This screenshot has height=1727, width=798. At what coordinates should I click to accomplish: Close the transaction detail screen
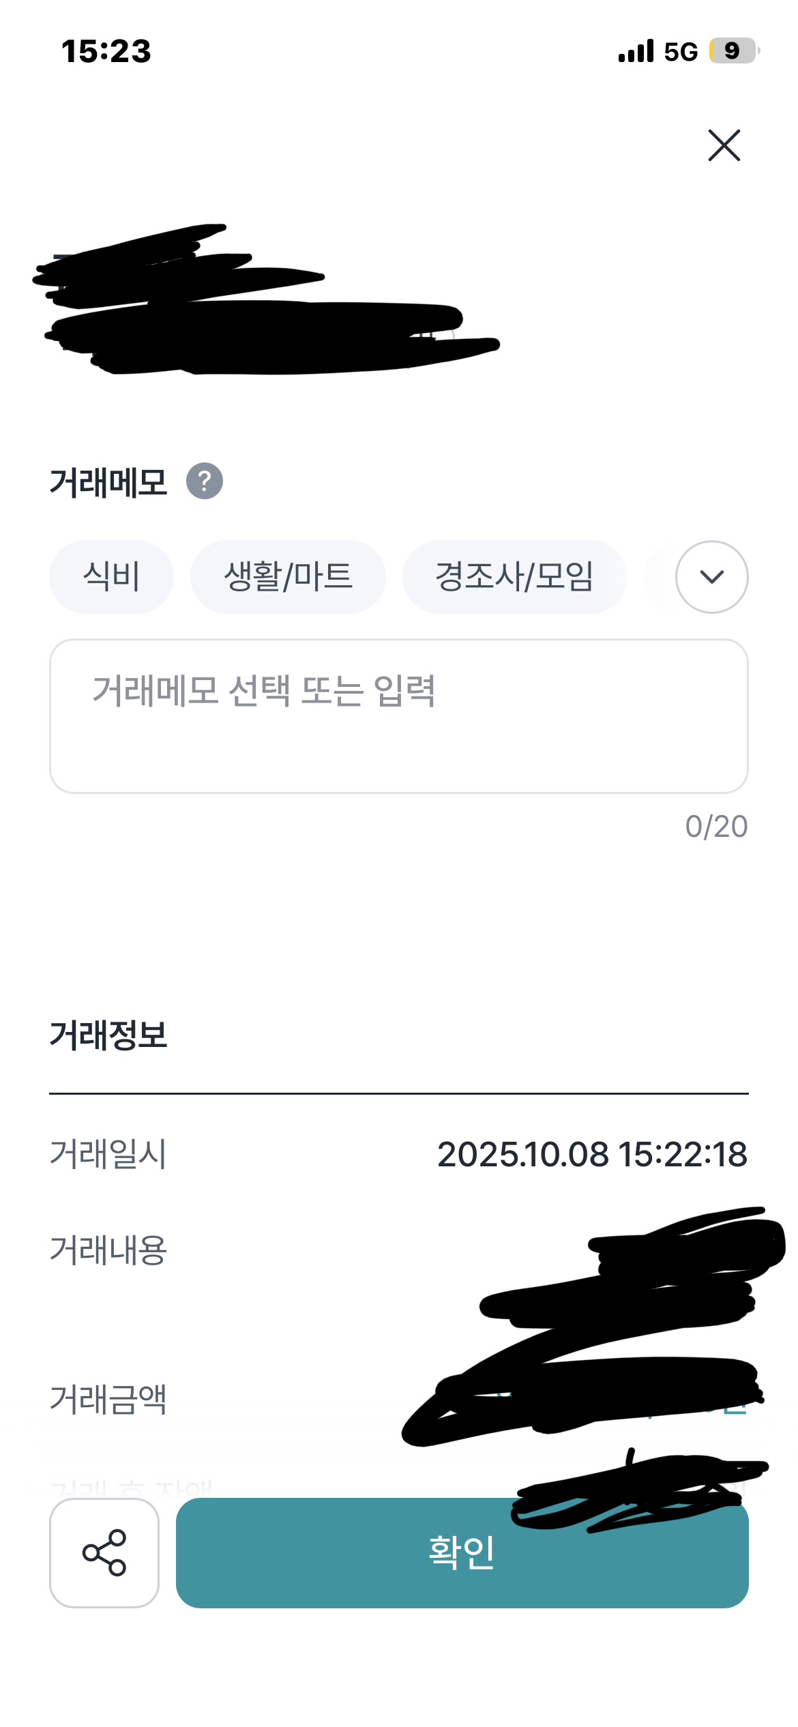click(724, 145)
